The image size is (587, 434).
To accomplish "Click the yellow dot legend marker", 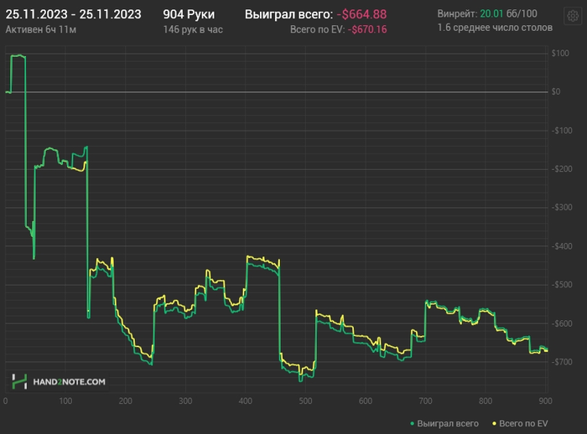I will point(494,423).
